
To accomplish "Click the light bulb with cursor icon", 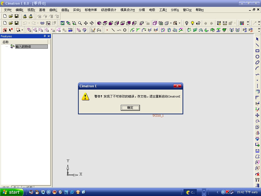I will pos(198,23).
